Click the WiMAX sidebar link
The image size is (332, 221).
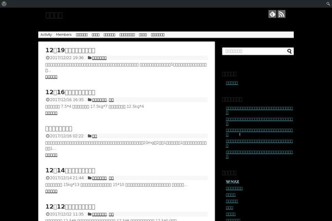click(232, 182)
